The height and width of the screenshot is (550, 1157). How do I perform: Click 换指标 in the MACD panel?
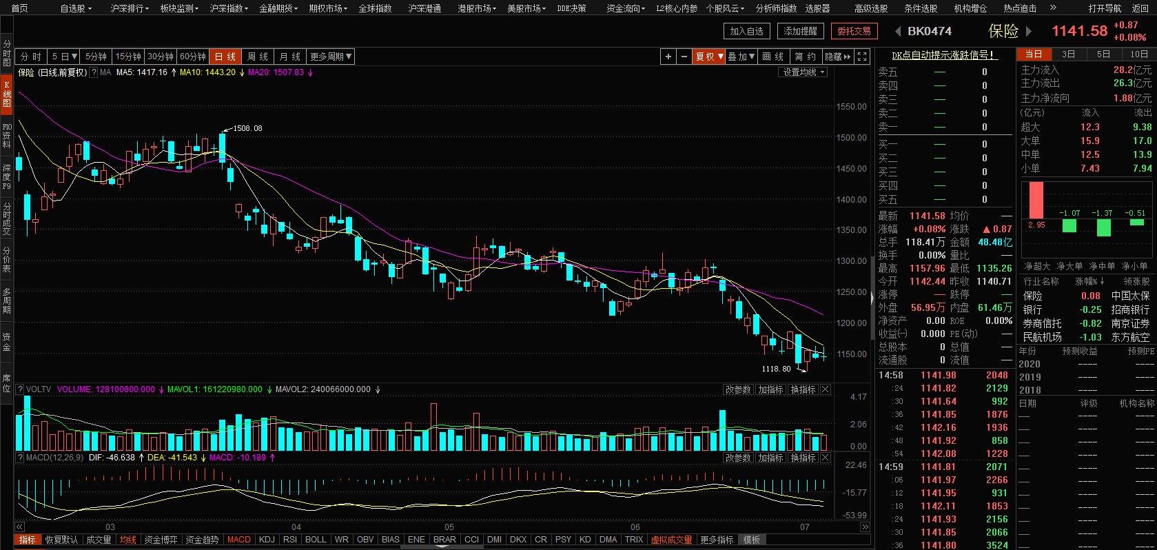point(803,458)
